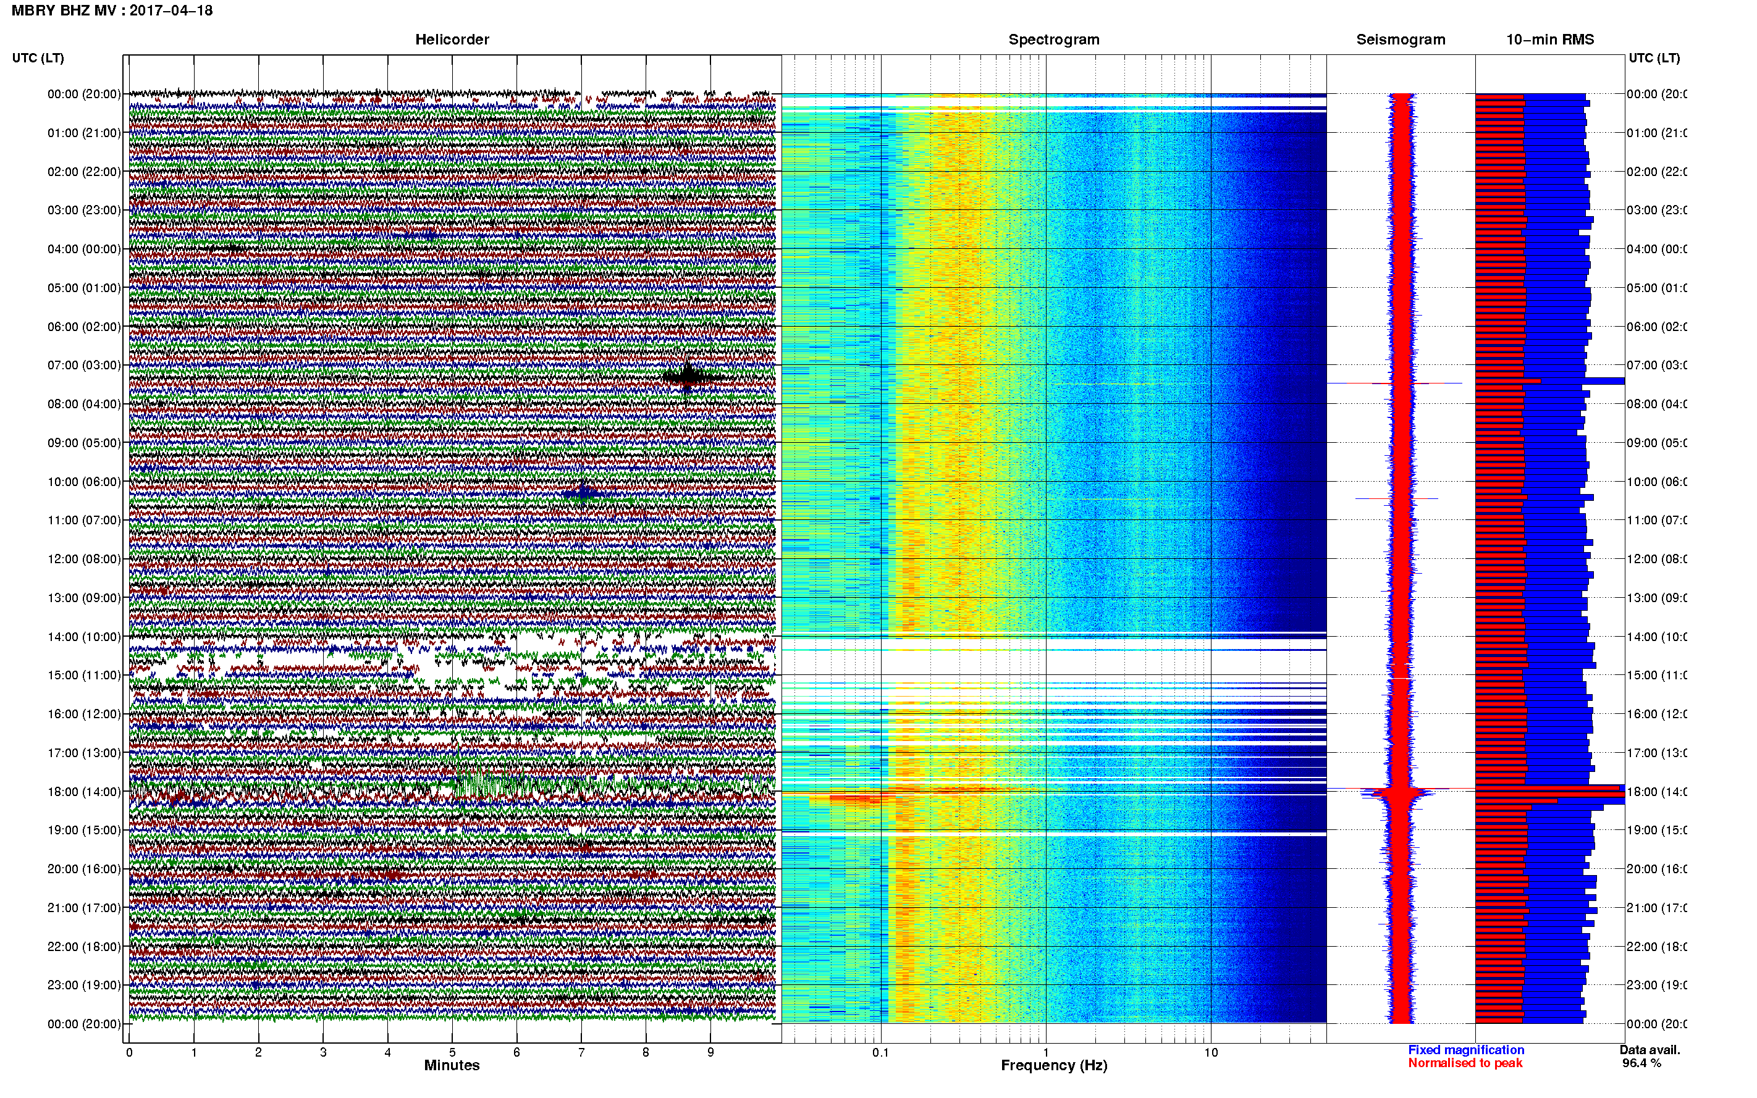Click the seismogram spike at 18:00
1757x1098 pixels.
pyautogui.click(x=1401, y=791)
